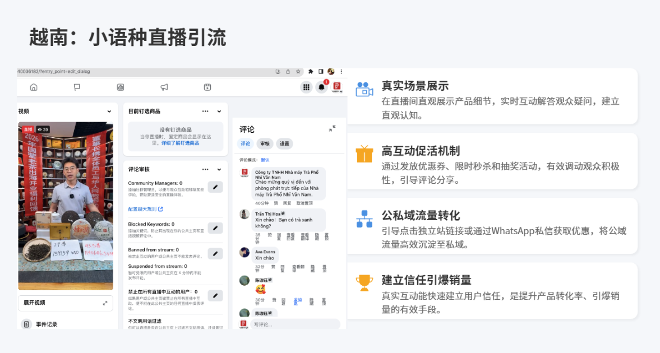This screenshot has width=660, height=353.
Task: Click the heart-face emoji comment
Action: tap(261, 290)
